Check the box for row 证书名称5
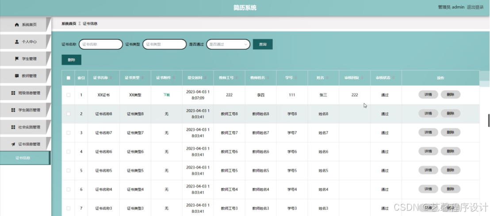Viewport: 490px width, 216px height. coord(69,171)
